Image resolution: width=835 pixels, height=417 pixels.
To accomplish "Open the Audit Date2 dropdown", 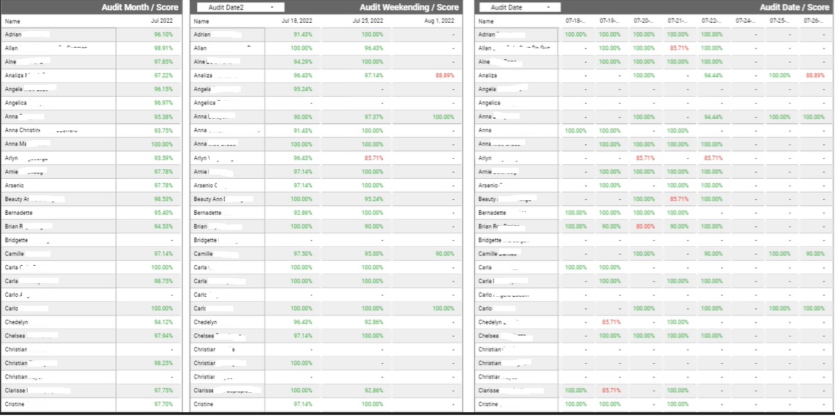I will point(240,7).
